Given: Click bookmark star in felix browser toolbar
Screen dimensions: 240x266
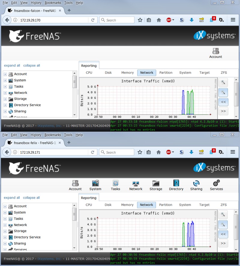Looking at the screenshot, I should (x=140, y=152).
